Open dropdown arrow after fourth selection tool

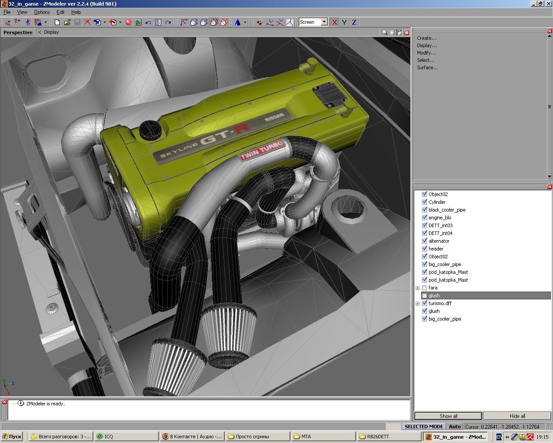(x=45, y=22)
